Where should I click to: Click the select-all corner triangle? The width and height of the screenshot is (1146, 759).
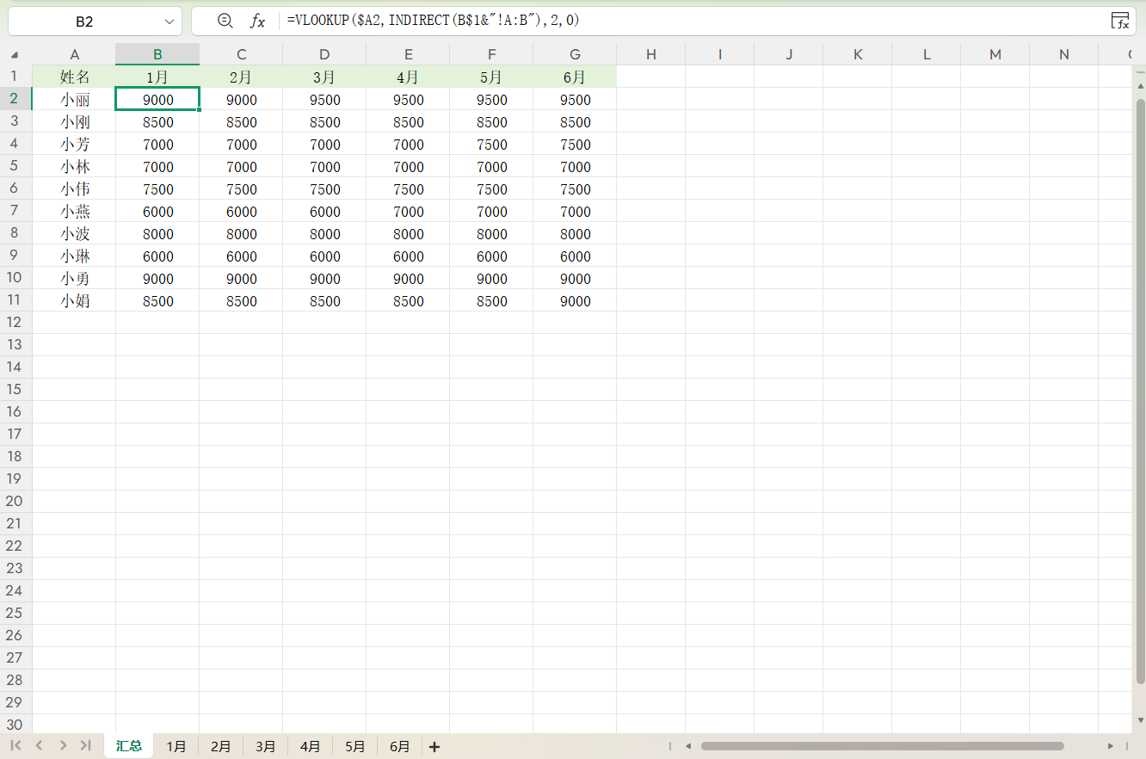[x=15, y=55]
